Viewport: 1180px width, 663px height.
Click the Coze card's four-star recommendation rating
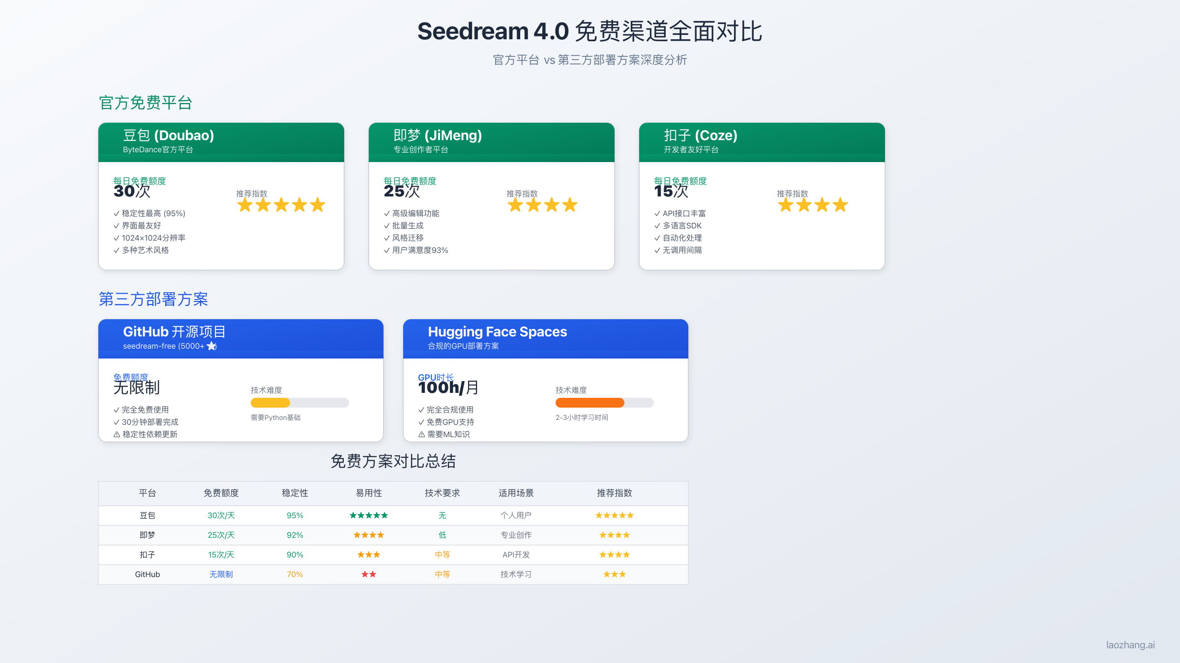(x=813, y=205)
